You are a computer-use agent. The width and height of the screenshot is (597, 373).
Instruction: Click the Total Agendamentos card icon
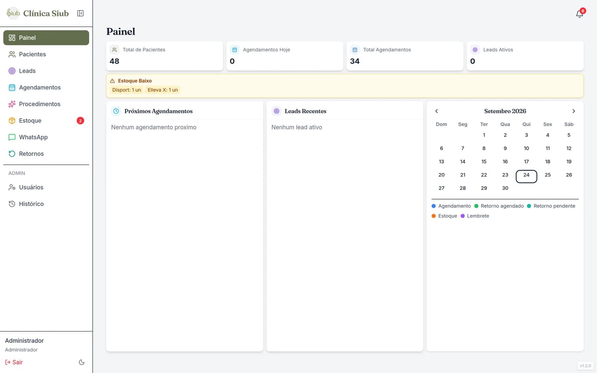[x=355, y=50]
